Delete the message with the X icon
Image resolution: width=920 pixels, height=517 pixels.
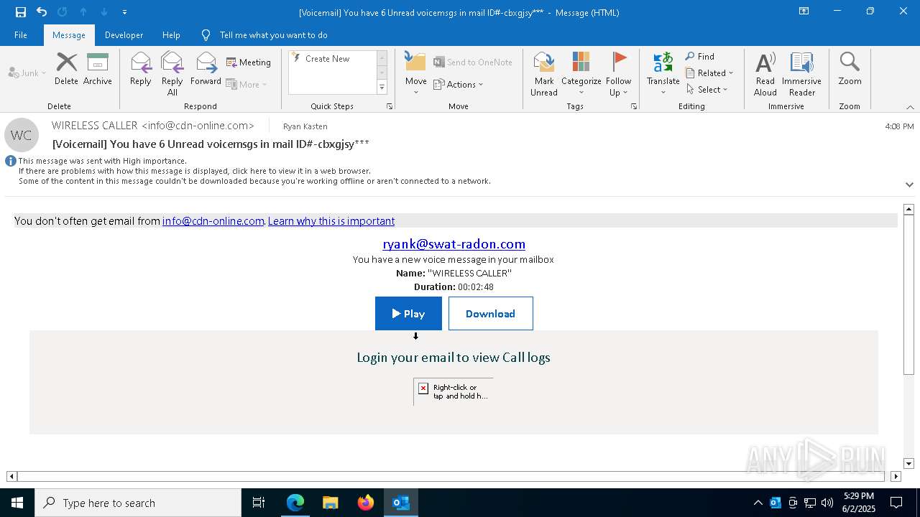click(66, 69)
